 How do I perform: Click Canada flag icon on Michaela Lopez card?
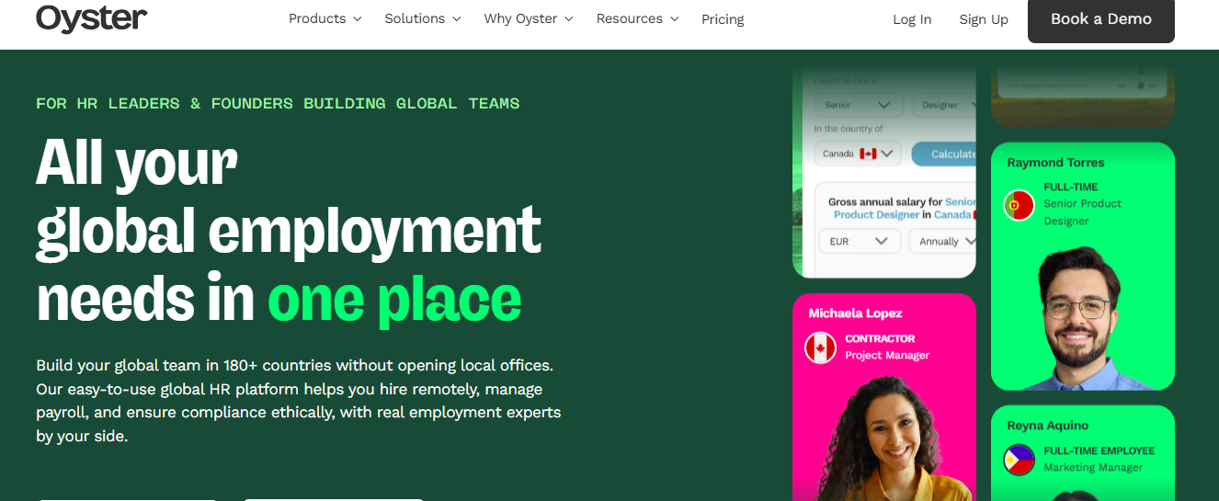[820, 347]
